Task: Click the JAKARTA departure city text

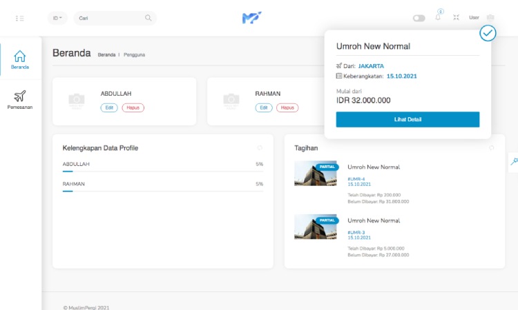Action: [371, 66]
